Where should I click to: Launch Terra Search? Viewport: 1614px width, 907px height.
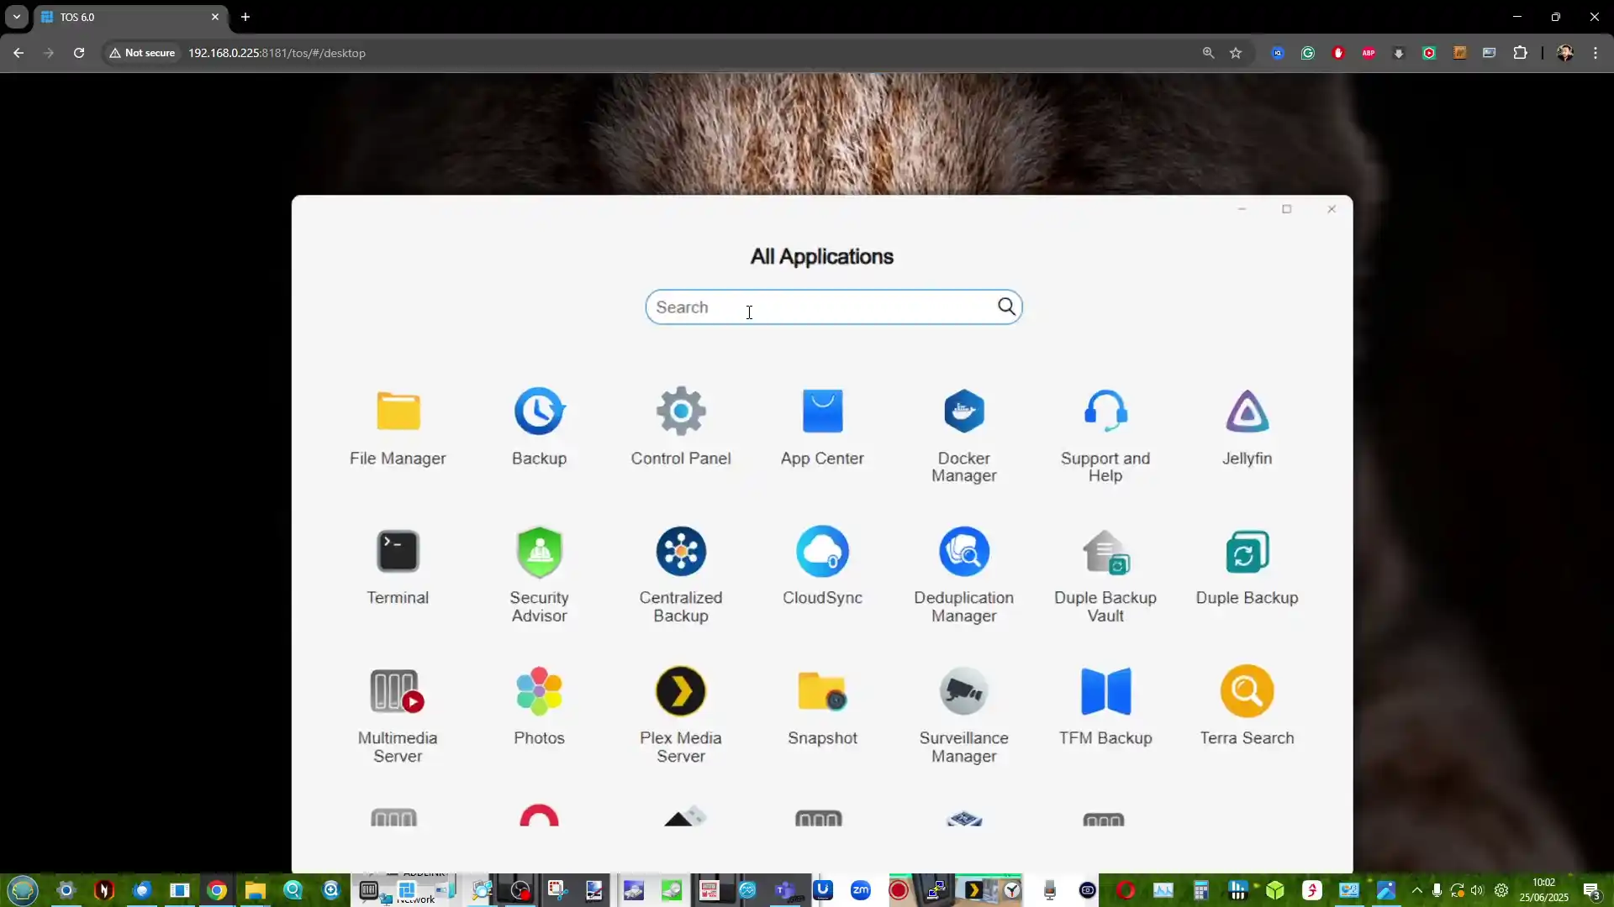(x=1247, y=691)
